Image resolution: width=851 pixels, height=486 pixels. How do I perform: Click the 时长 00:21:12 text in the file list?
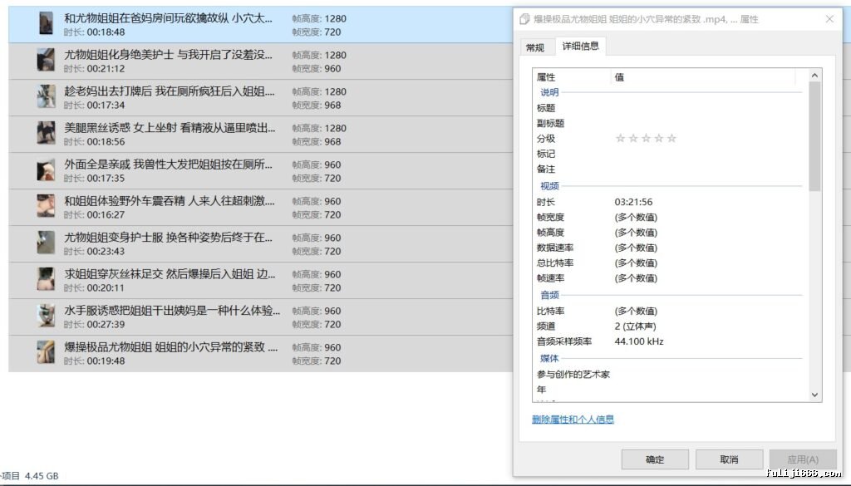click(x=94, y=68)
